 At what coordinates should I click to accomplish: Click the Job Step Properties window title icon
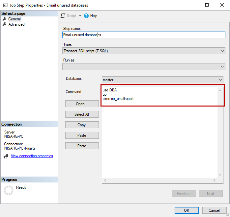pyautogui.click(x=5, y=5)
